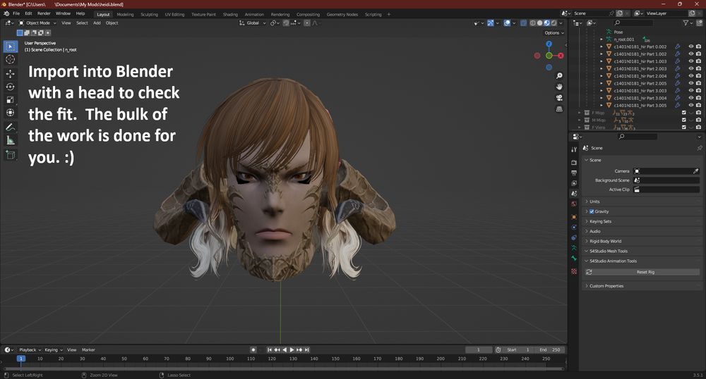
Task: Uncheck the F Miqo collection checkbox
Action: (x=684, y=113)
